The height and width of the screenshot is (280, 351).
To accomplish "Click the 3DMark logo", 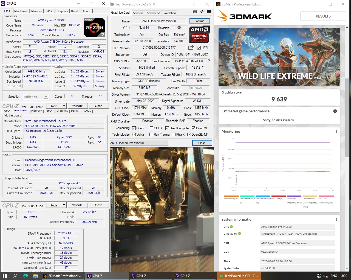I will tap(245, 16).
